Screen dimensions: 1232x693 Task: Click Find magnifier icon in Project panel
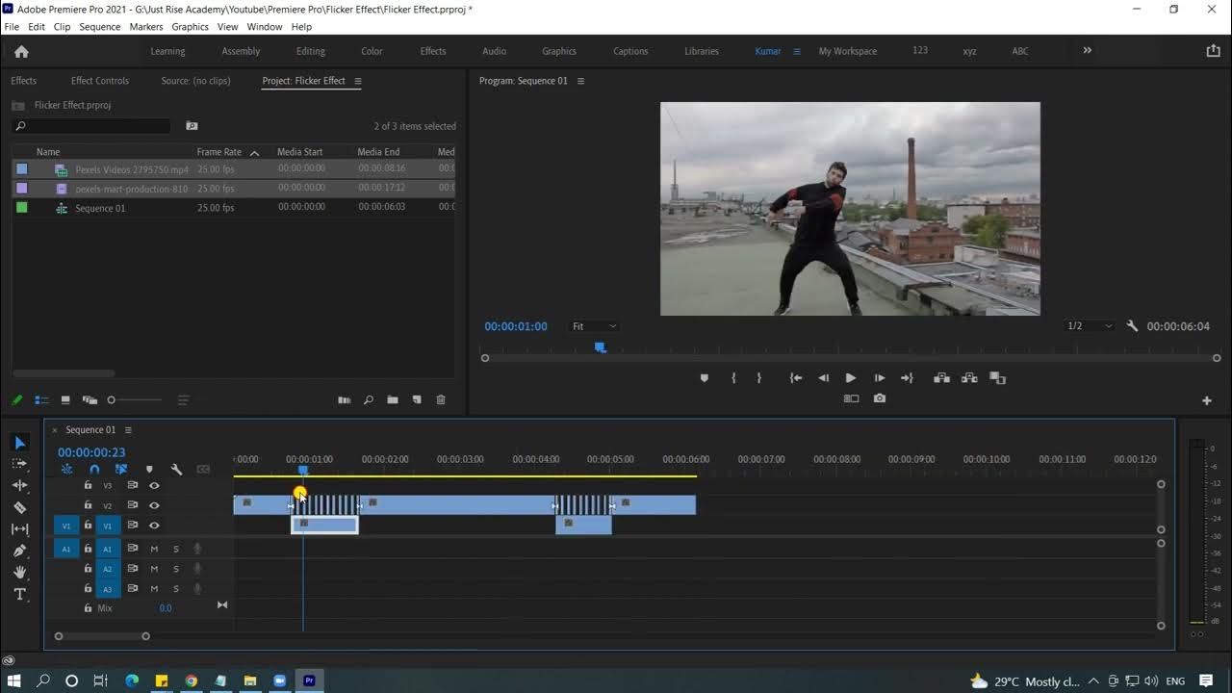pyautogui.click(x=368, y=399)
